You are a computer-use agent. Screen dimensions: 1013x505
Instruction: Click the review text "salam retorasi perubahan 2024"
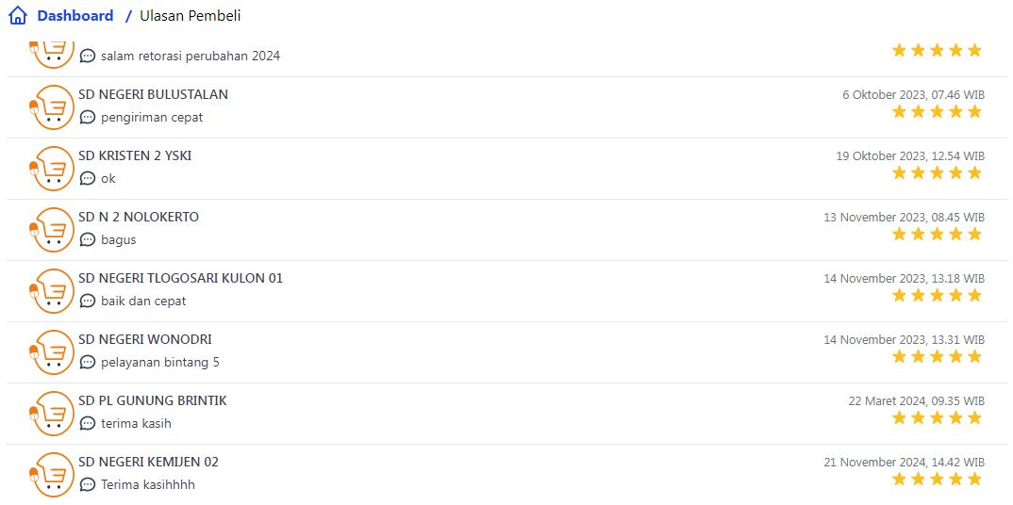pos(191,56)
